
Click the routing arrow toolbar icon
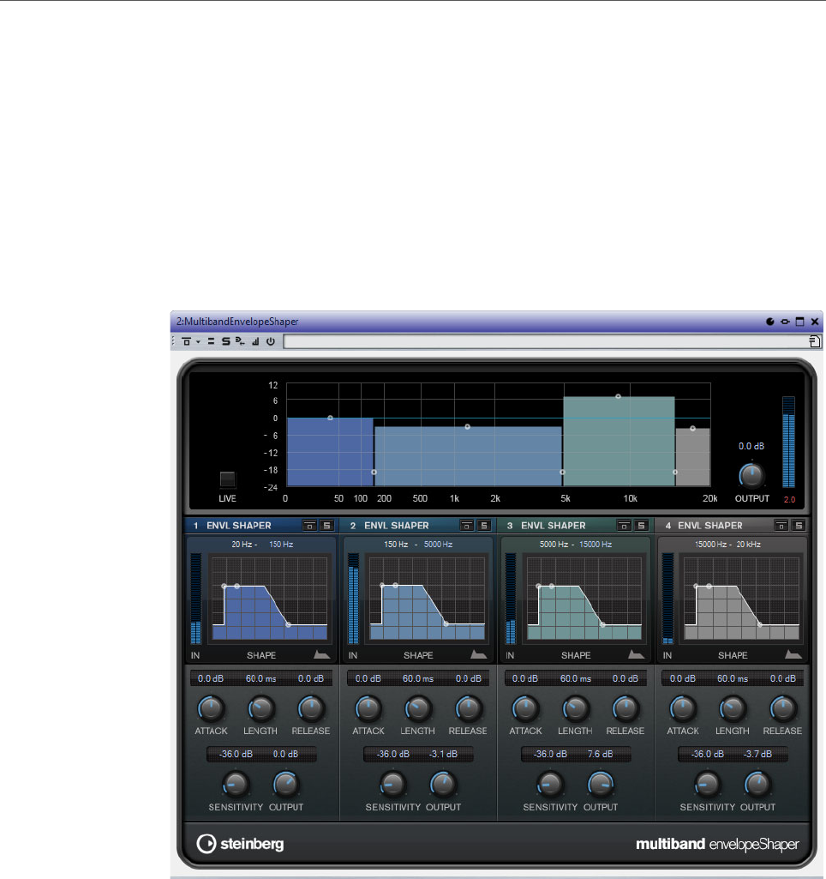click(240, 340)
